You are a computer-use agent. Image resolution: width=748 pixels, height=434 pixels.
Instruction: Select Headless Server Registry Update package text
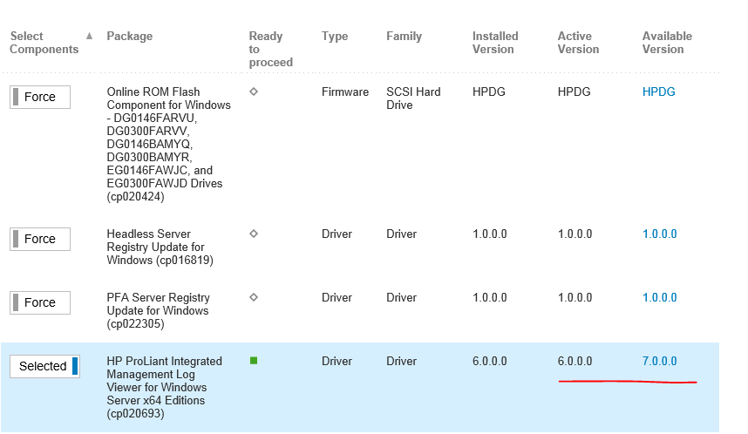coord(160,247)
